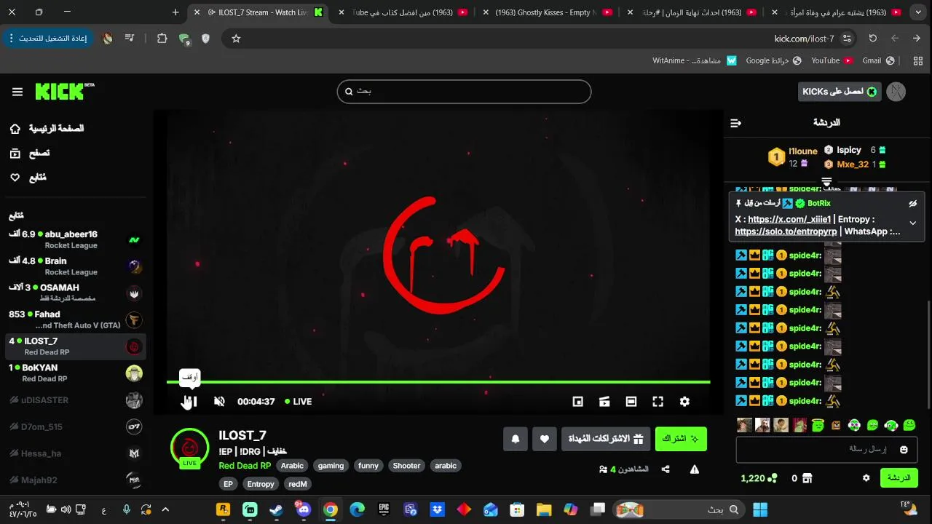Viewport: 932px width, 524px height.
Task: Collapse the chat panel with the arrow icon
Action: (x=735, y=123)
